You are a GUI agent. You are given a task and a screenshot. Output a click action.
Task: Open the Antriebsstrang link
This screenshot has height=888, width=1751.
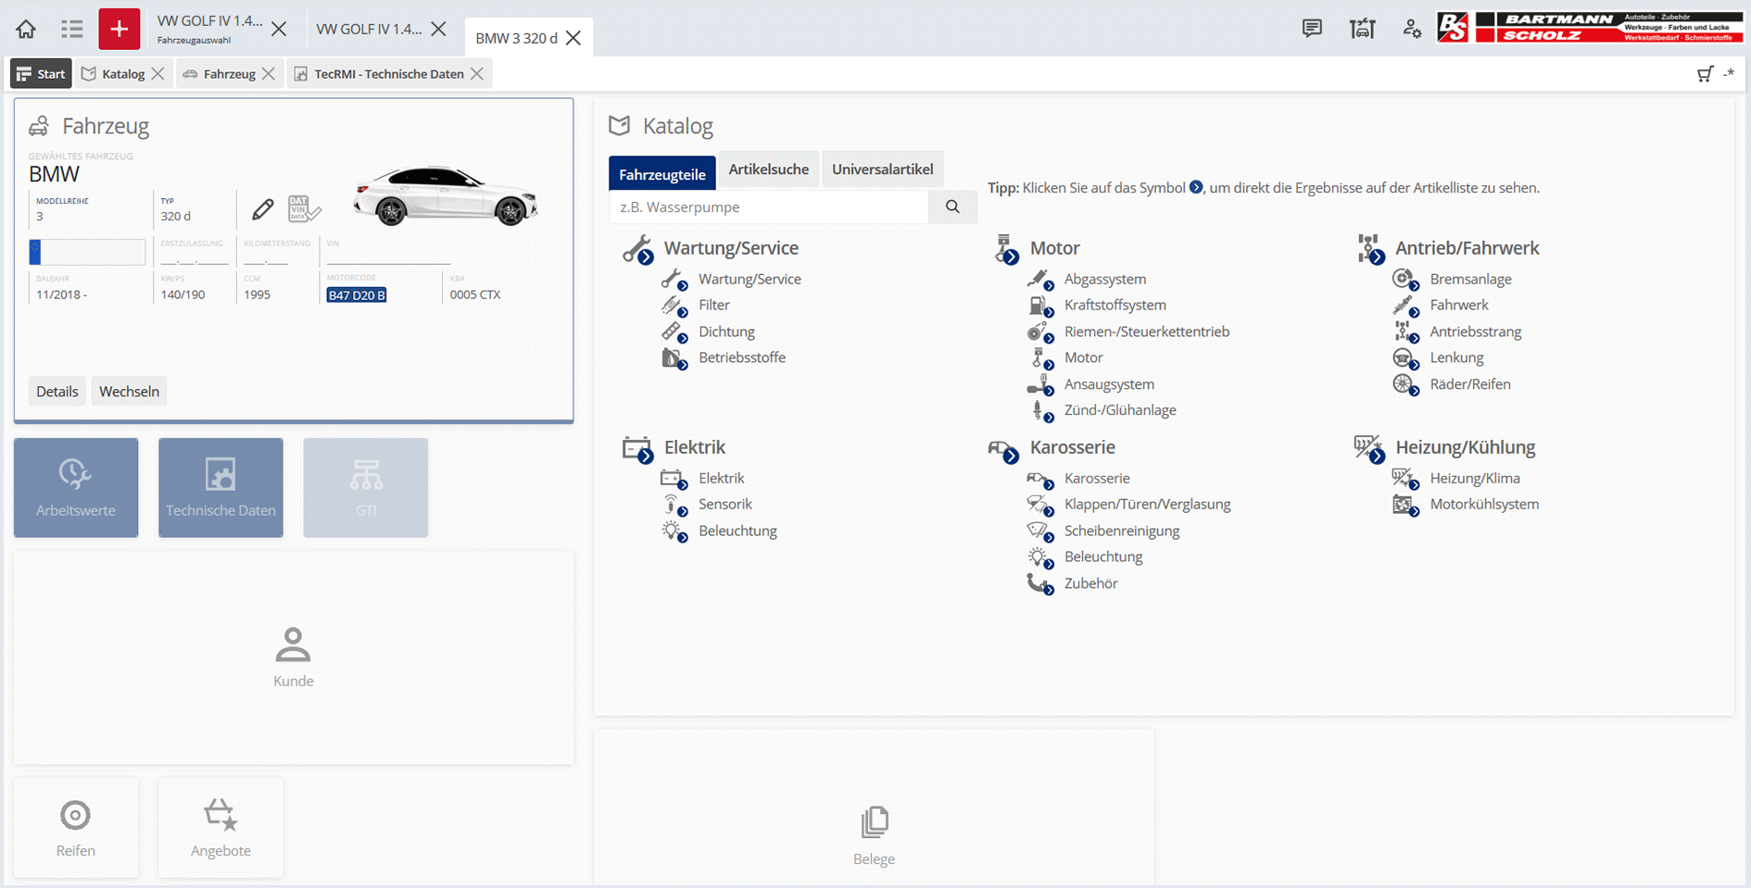(x=1476, y=331)
